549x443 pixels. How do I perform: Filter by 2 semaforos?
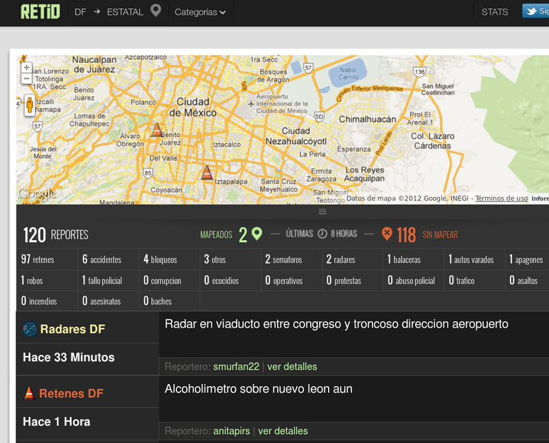pyautogui.click(x=292, y=259)
